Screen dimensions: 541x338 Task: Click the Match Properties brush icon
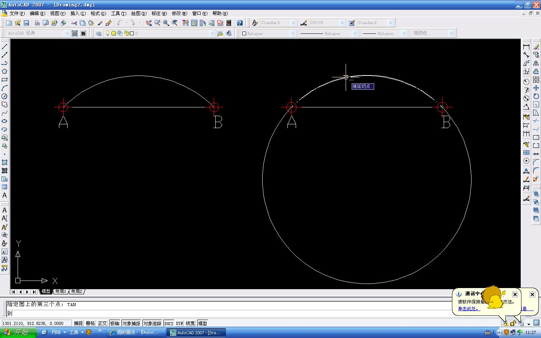tap(100, 23)
